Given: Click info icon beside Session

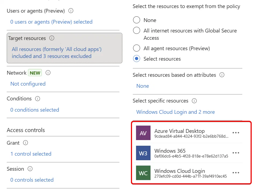Looking at the screenshot, I should click(x=30, y=169).
